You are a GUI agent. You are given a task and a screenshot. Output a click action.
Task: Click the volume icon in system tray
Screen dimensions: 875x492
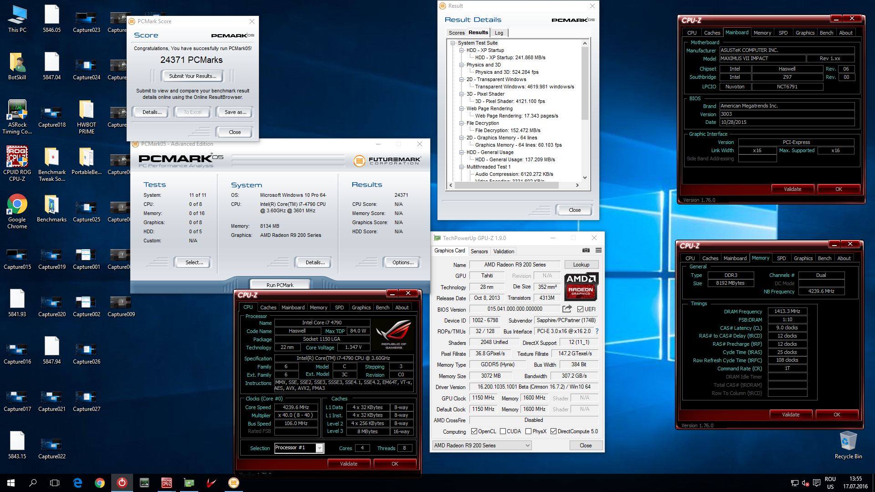805,483
